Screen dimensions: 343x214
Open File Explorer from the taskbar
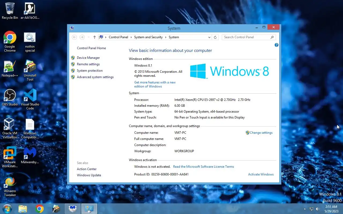[23, 209]
